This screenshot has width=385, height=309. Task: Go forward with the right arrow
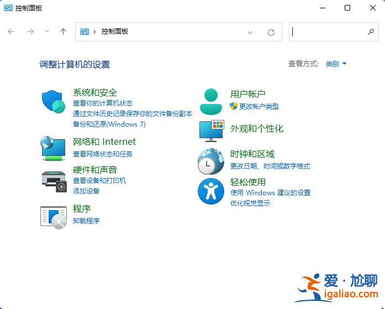point(30,32)
